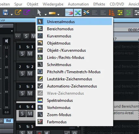Open the Spur menu
Viewport: 139px width, 134px height.
(x=18, y=4)
